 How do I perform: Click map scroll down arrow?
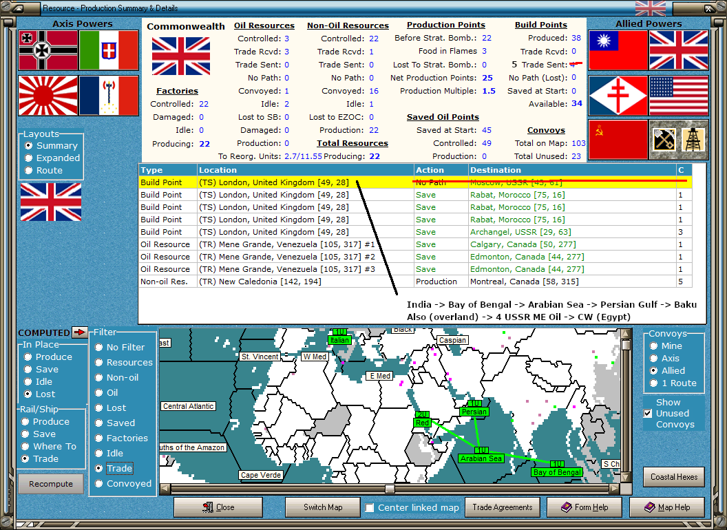point(626,477)
